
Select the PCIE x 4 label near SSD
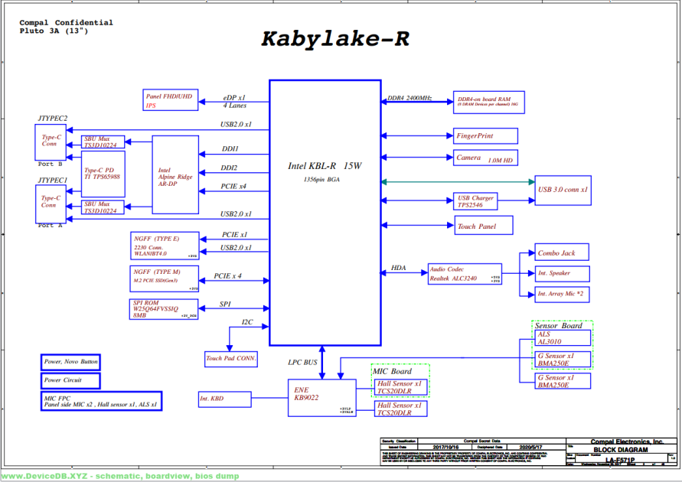(227, 276)
